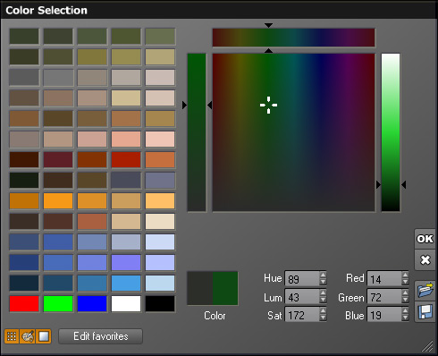Image resolution: width=438 pixels, height=356 pixels.
Task: Increase Blue with the up stepper arrow
Action: tap(405, 311)
